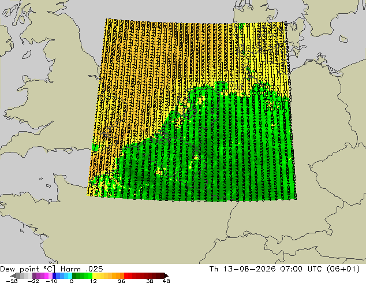Click the -28 value on the color scale
This screenshot has width=366, height=283.
coord(12,281)
